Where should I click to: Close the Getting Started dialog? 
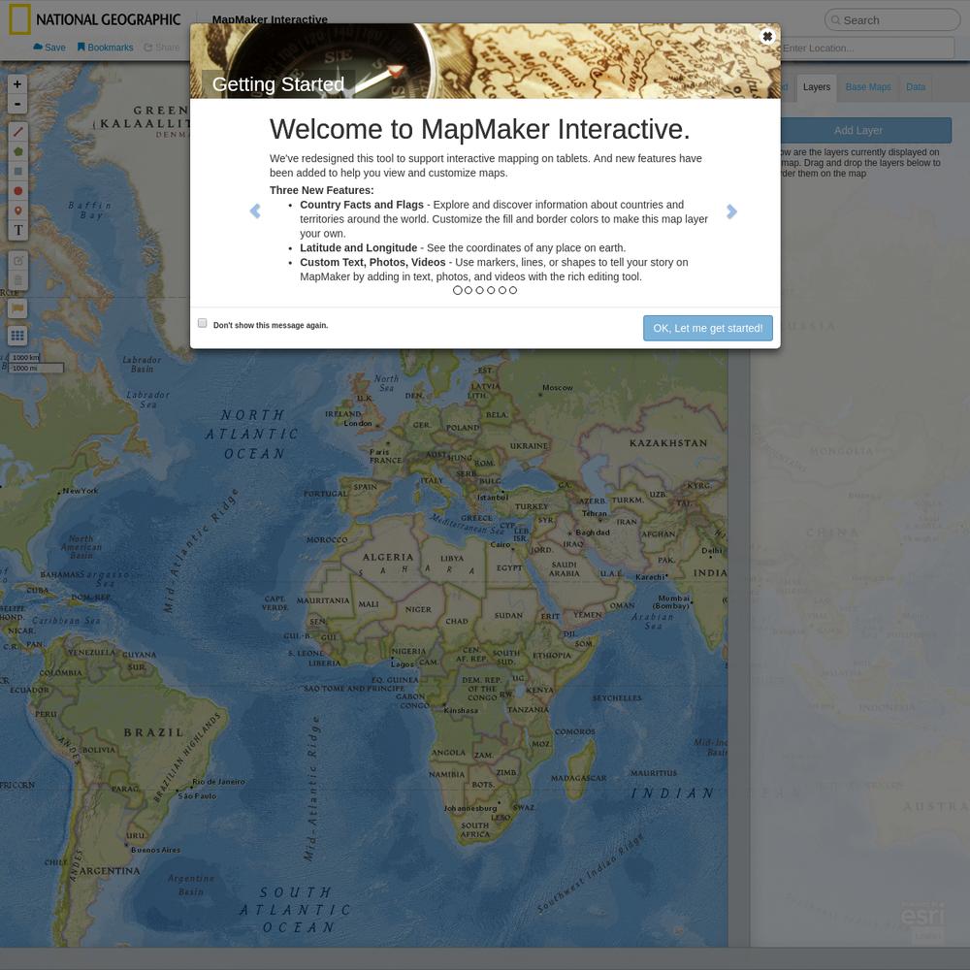tap(767, 37)
